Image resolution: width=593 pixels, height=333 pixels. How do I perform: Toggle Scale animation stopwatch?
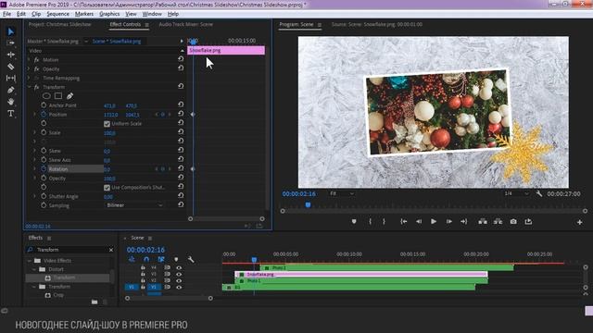pyautogui.click(x=44, y=132)
